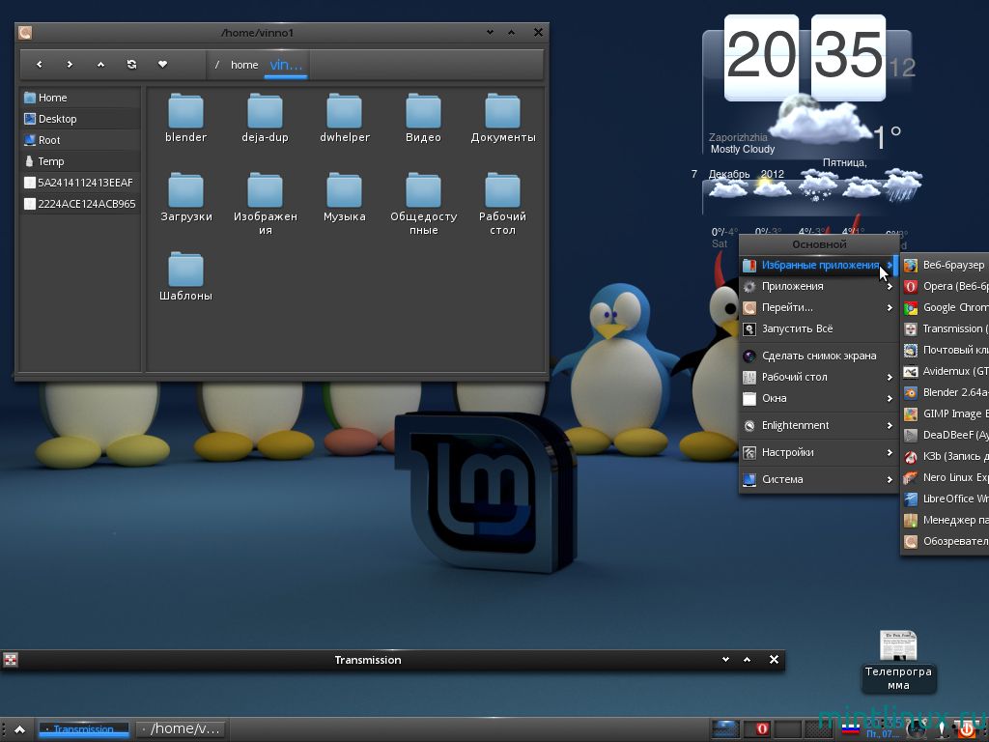The height and width of the screenshot is (742, 989).
Task: Launch Transmission from favorites submenu
Action: pyautogui.click(x=946, y=328)
